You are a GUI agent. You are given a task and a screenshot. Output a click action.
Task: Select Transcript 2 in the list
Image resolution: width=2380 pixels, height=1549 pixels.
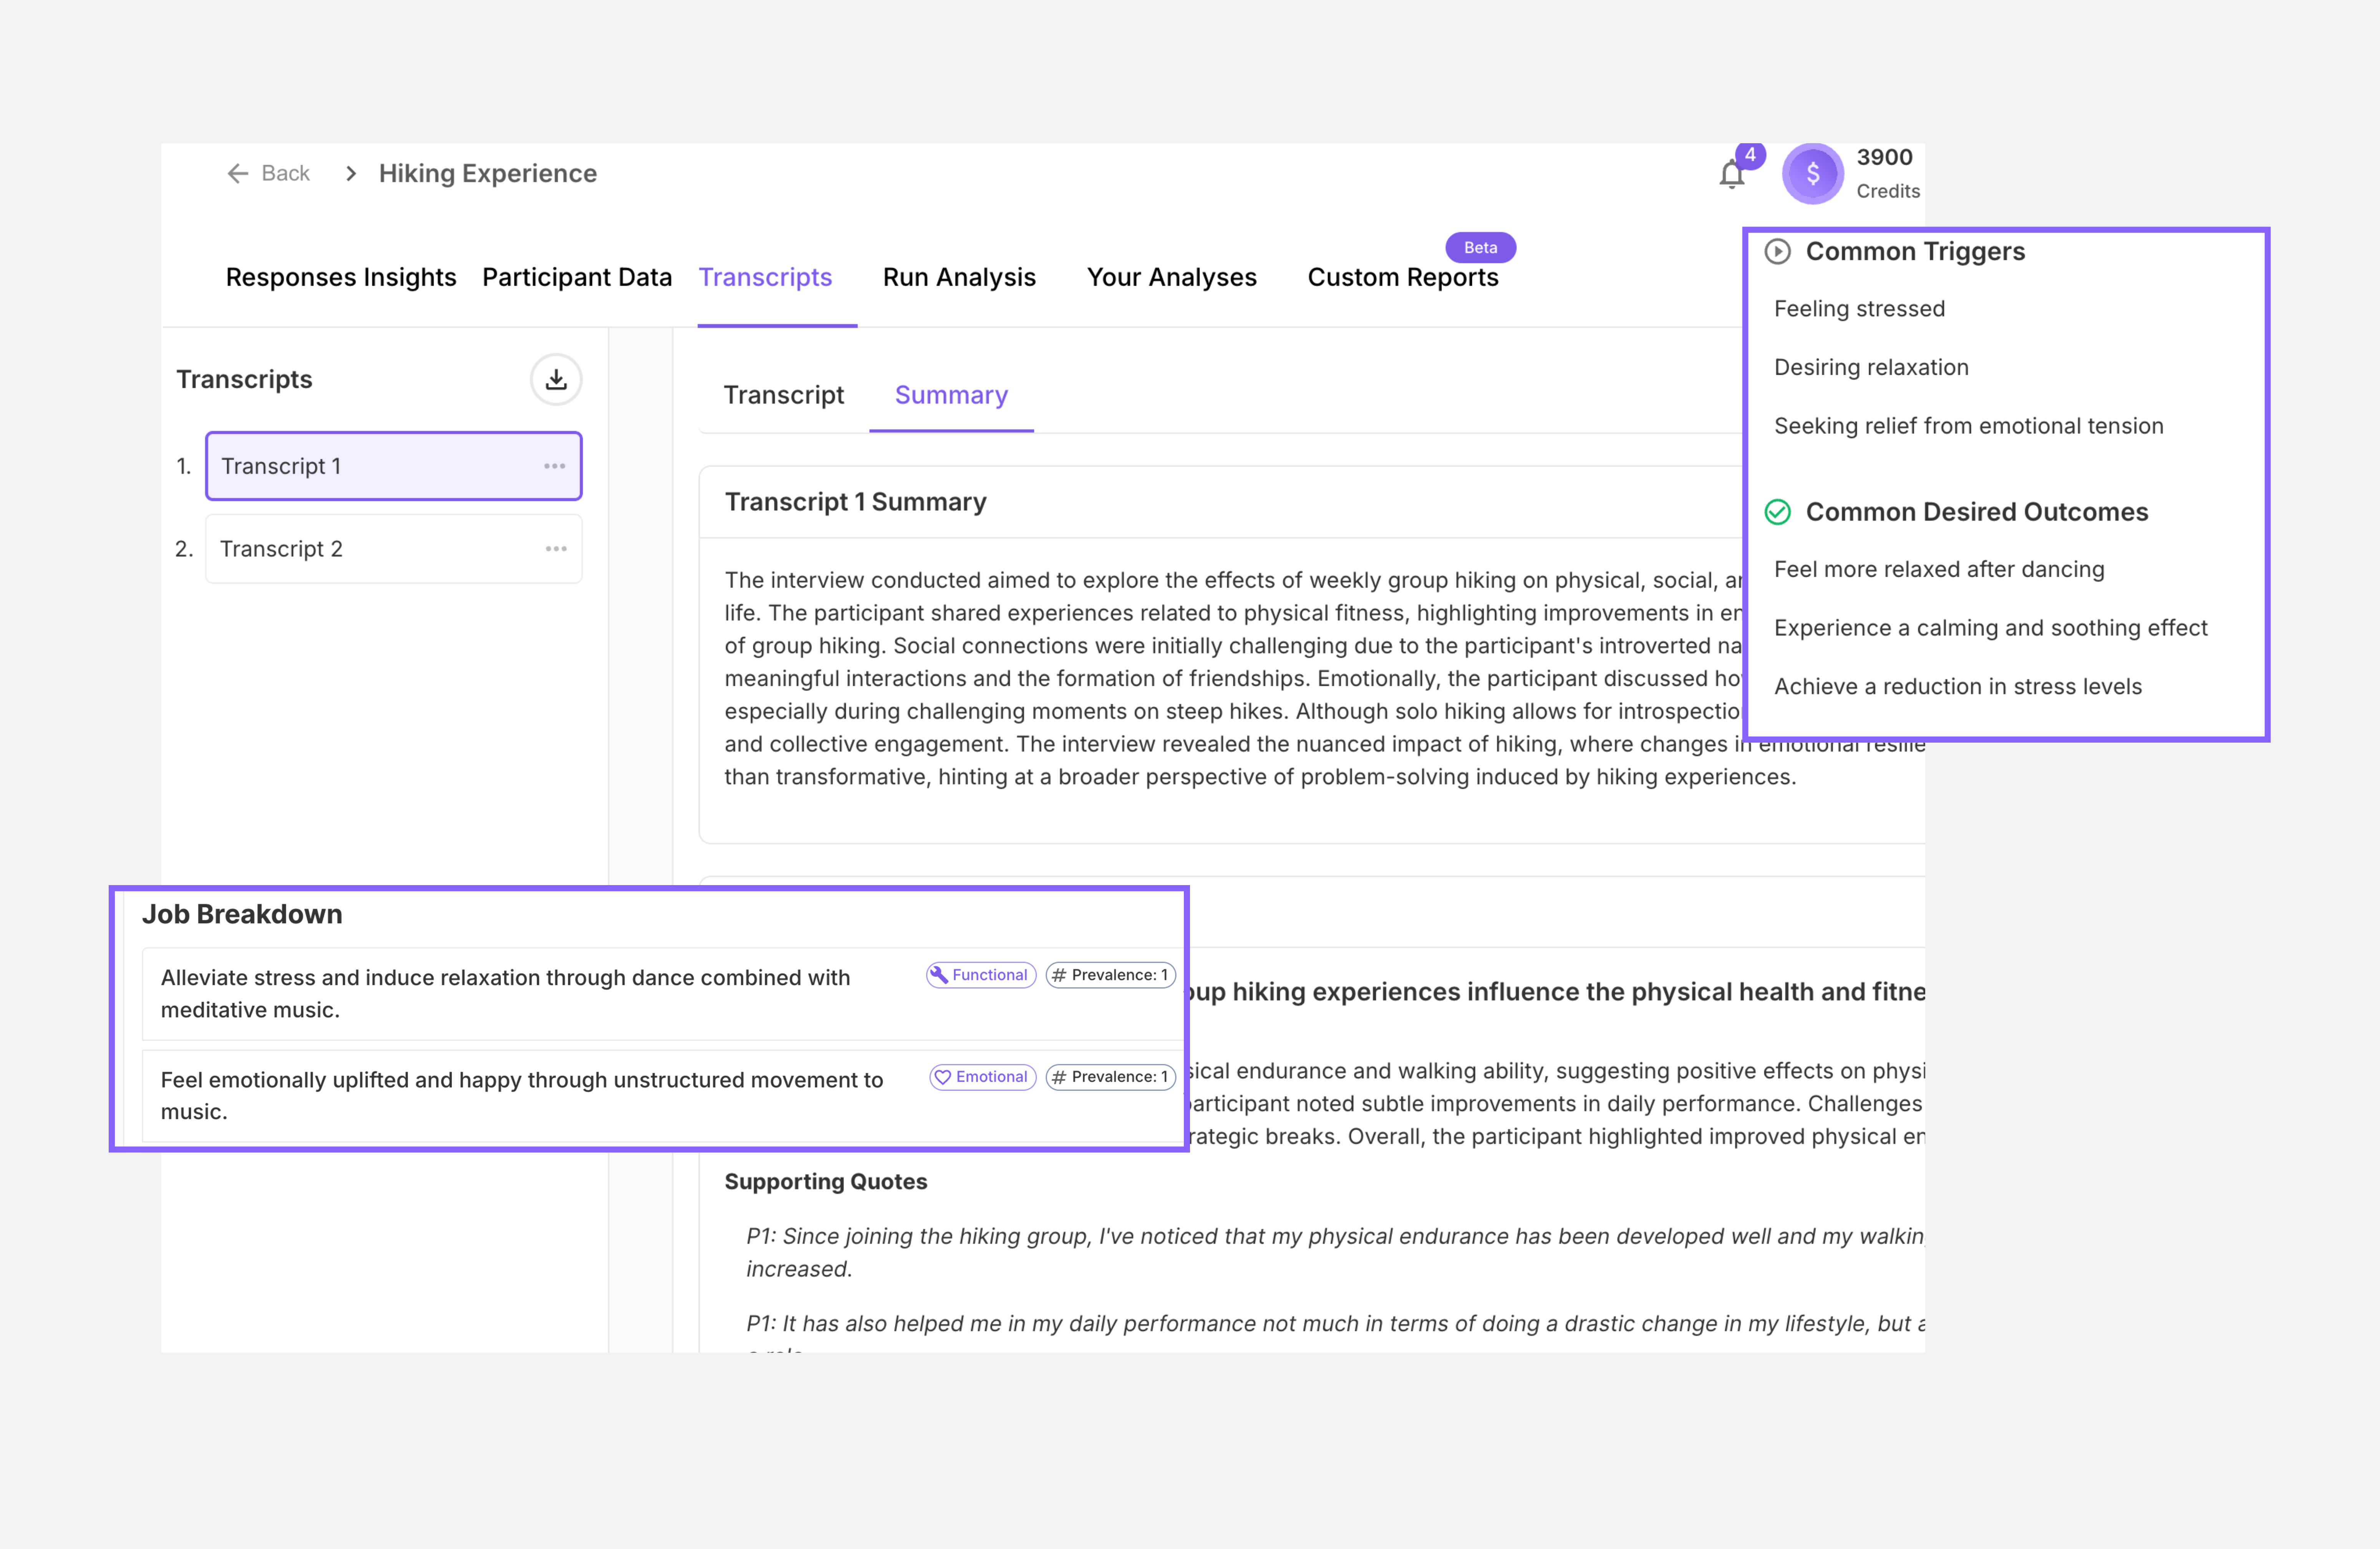click(x=394, y=549)
